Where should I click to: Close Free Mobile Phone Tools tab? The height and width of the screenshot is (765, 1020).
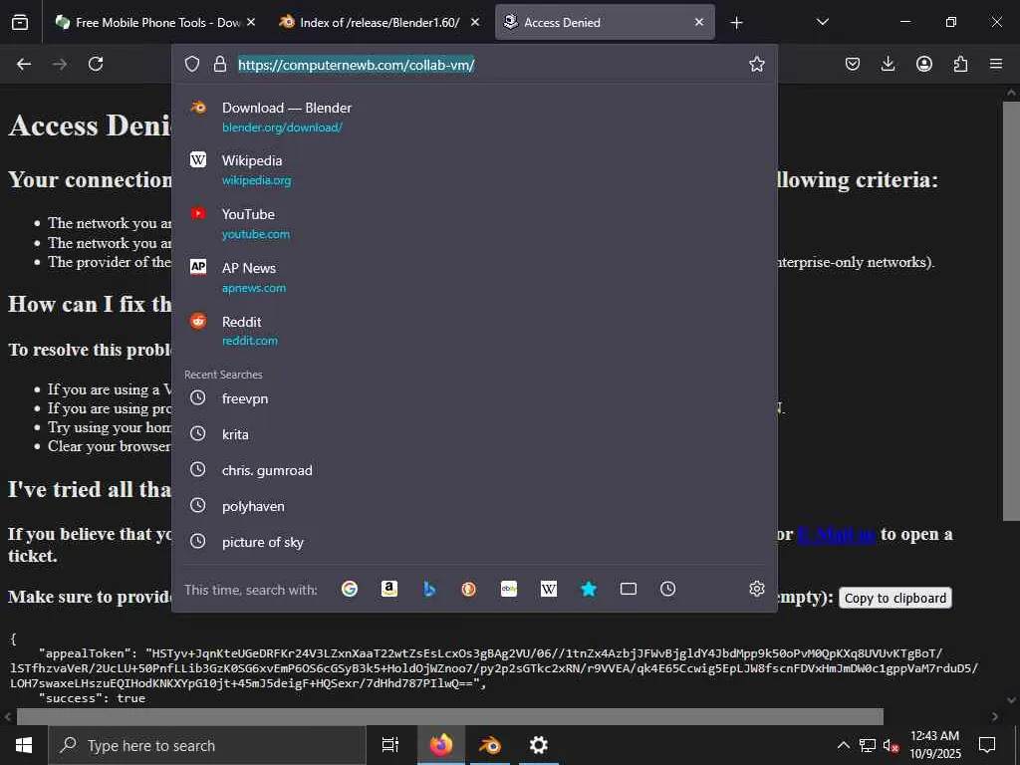[x=251, y=23]
